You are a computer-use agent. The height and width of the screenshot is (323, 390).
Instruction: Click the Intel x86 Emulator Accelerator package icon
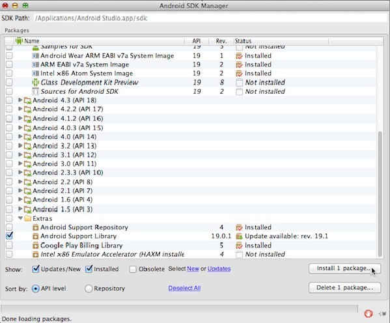tap(36, 255)
